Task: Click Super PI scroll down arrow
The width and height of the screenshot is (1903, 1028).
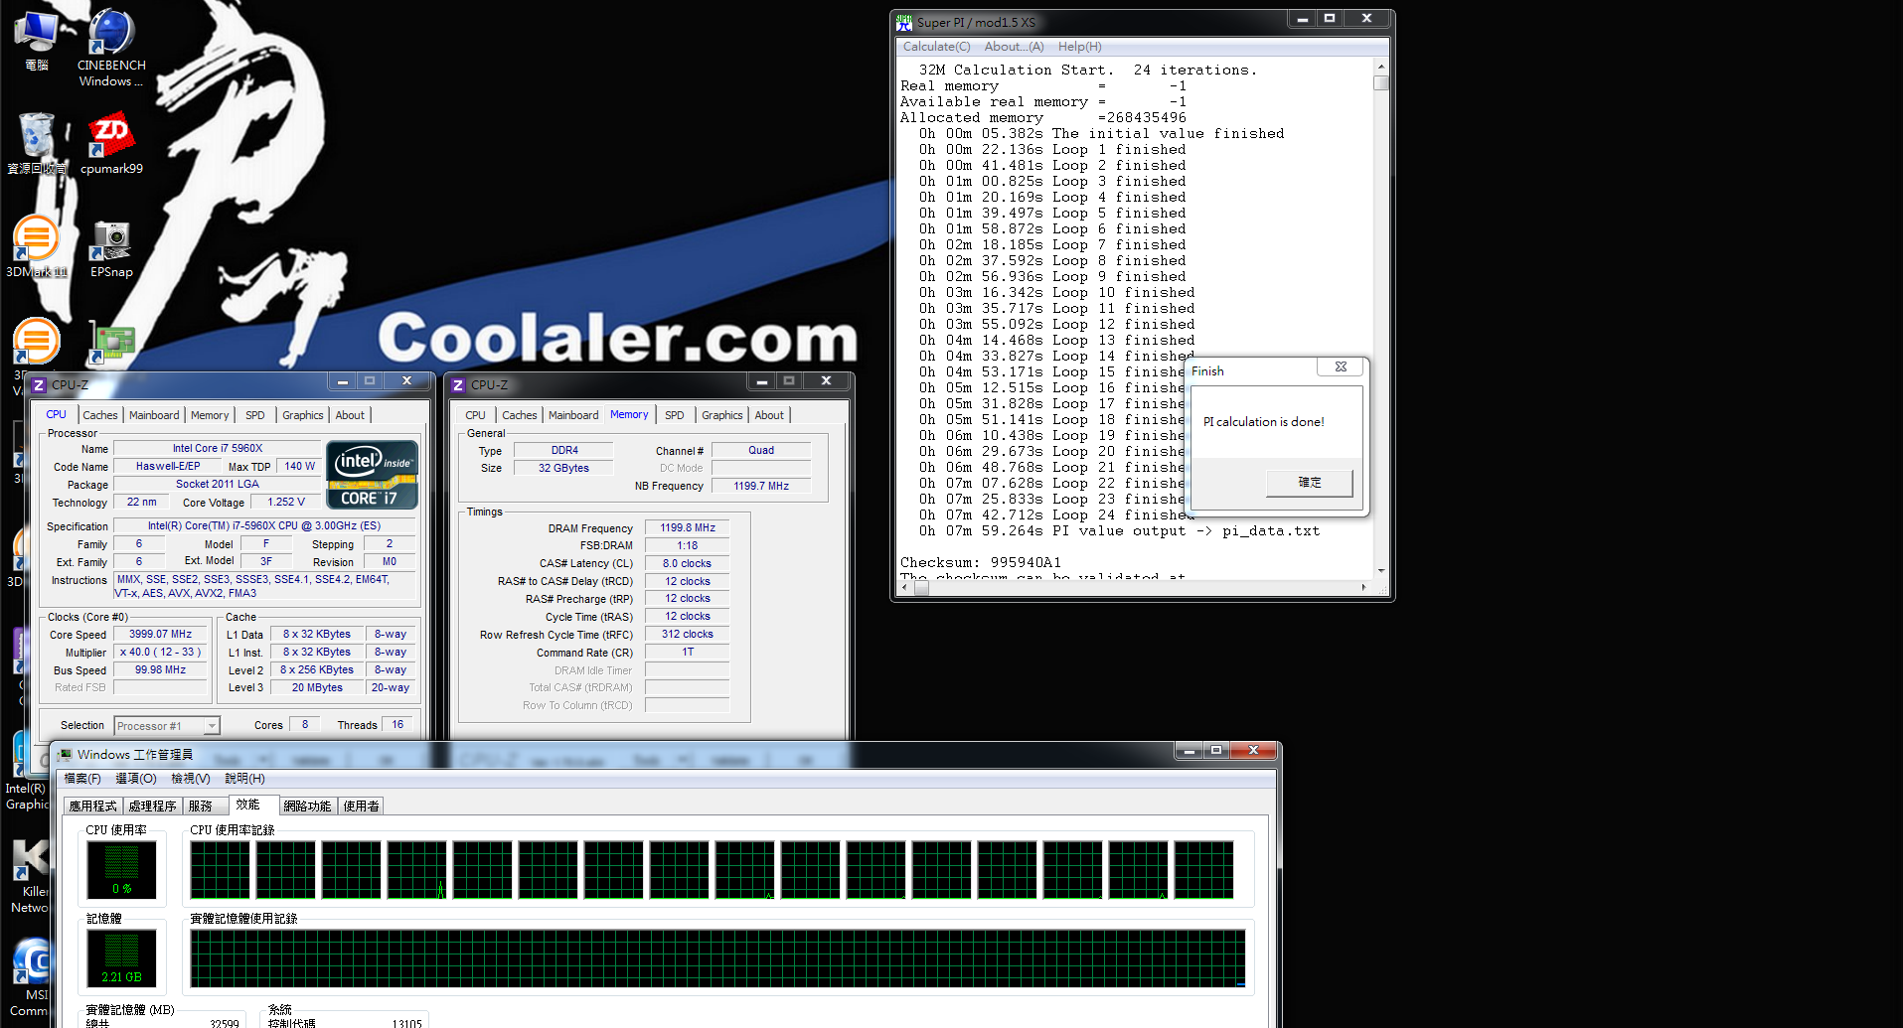Action: click(x=1381, y=571)
